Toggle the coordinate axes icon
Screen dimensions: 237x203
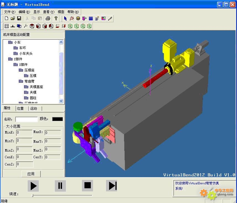pos(25,26)
